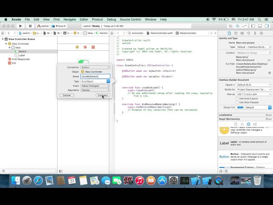Open the Arguments dropdown showing Sender
Image resolution: width=273 pixels, height=205 pixels.
(x=95, y=90)
